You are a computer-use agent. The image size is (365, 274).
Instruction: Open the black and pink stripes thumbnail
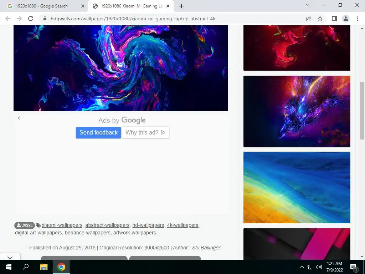(297, 244)
